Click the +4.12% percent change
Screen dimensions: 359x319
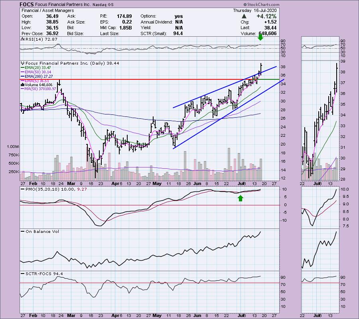[x=266, y=16]
